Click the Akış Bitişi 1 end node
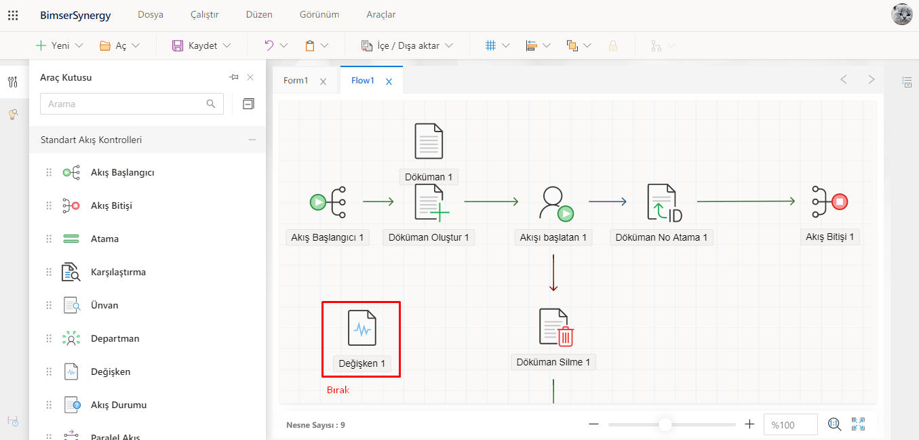The width and height of the screenshot is (919, 440). pos(829,201)
